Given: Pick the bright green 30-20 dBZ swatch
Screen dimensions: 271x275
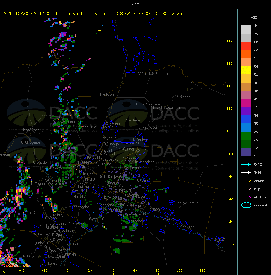Looking at the screenshot, I should [x=246, y=136].
